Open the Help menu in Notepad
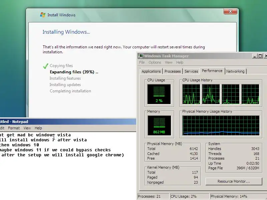Viewport: 267px width, 200px height. (38, 128)
